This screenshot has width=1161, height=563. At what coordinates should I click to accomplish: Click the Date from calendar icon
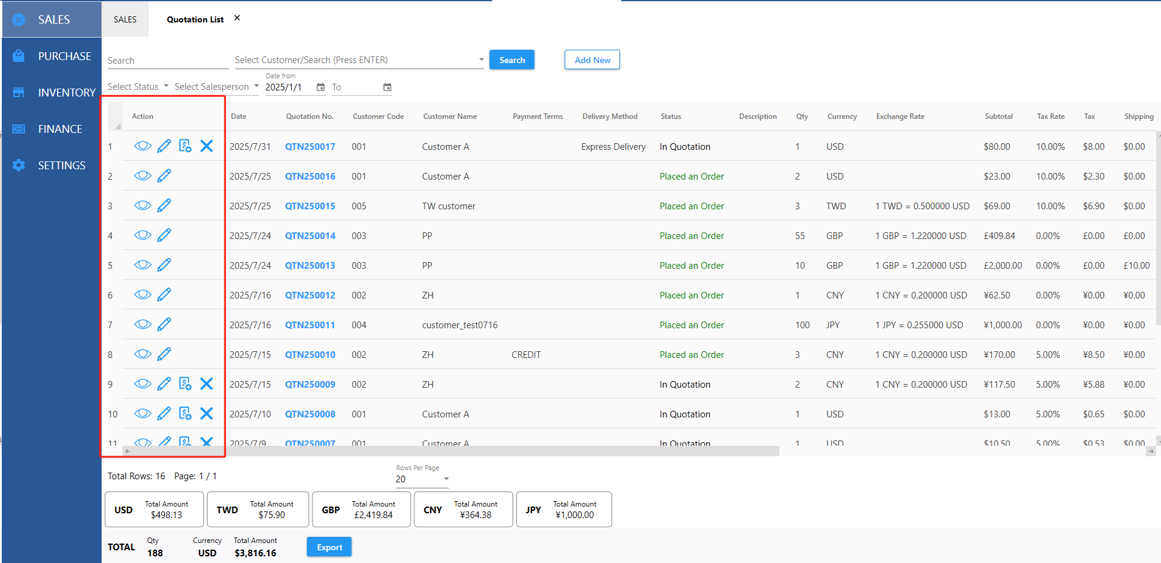pyautogui.click(x=320, y=87)
